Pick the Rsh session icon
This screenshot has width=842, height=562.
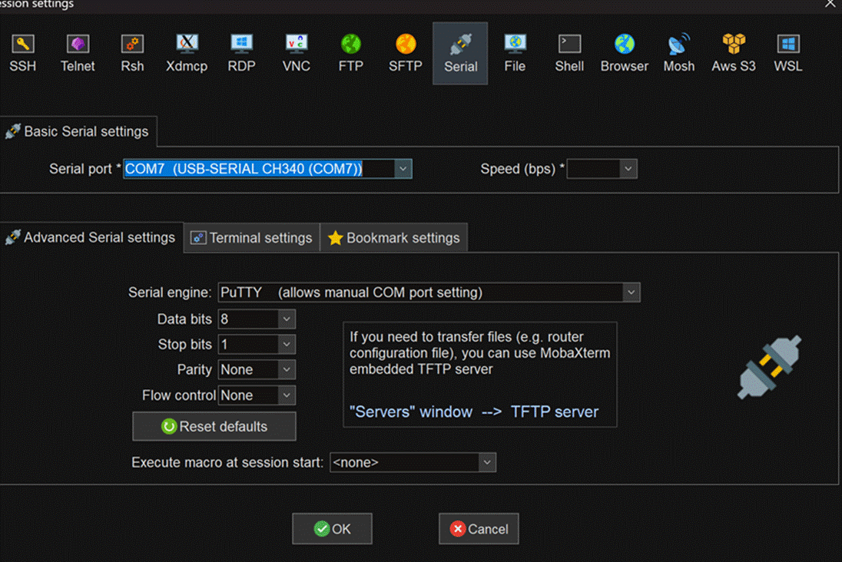(x=132, y=53)
